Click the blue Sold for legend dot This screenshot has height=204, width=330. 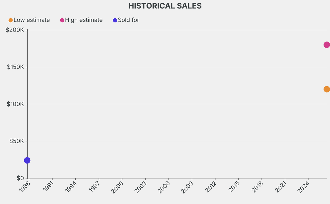tap(115, 20)
